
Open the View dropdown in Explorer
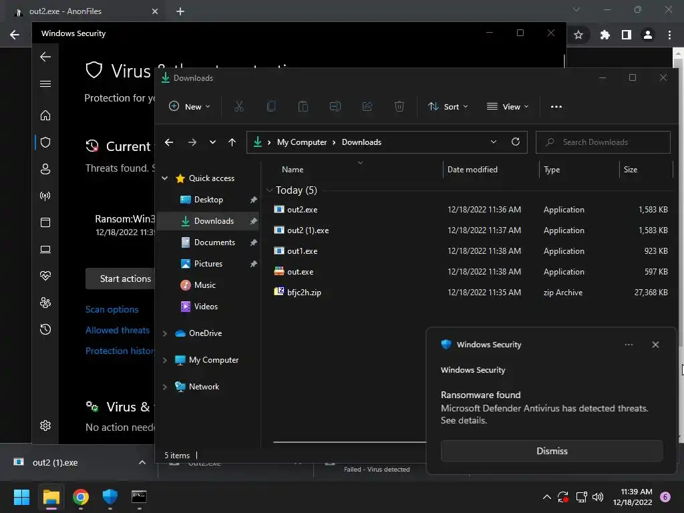coord(508,106)
